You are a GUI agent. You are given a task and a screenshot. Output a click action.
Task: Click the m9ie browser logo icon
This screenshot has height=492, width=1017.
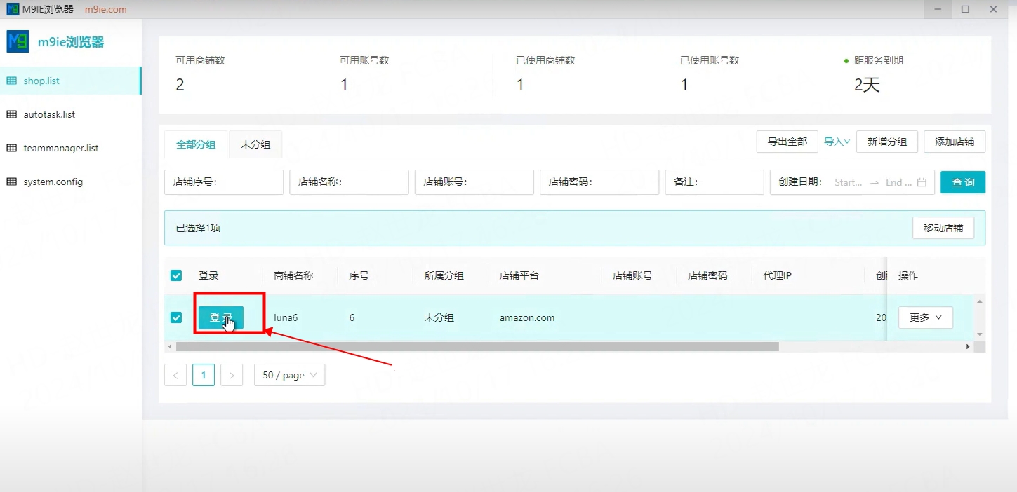[18, 42]
